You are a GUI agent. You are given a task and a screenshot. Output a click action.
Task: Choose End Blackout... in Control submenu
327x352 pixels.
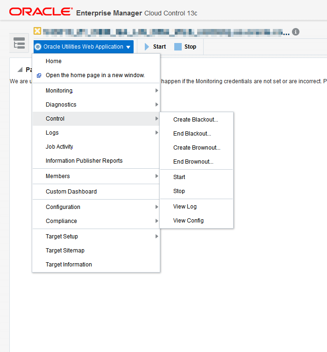197,134
